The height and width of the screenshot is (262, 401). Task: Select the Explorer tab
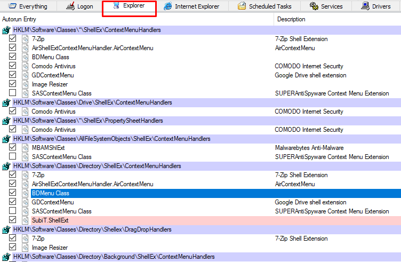[x=129, y=6]
